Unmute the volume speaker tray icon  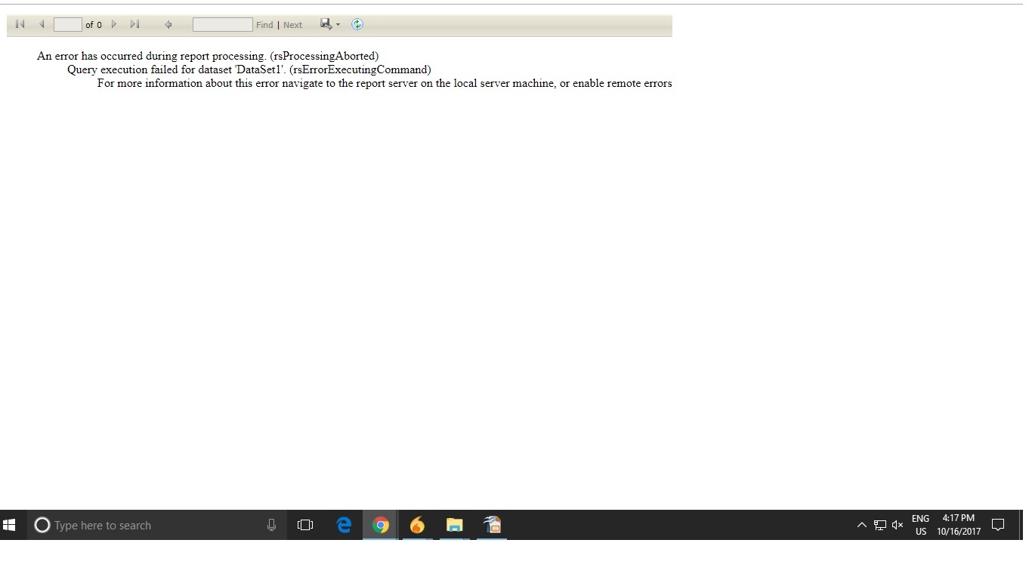tap(898, 525)
